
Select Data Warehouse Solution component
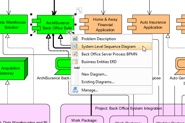[14, 24]
